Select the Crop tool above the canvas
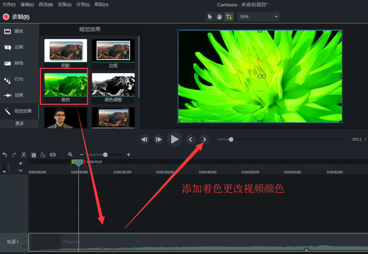368x254 pixels. pos(229,17)
